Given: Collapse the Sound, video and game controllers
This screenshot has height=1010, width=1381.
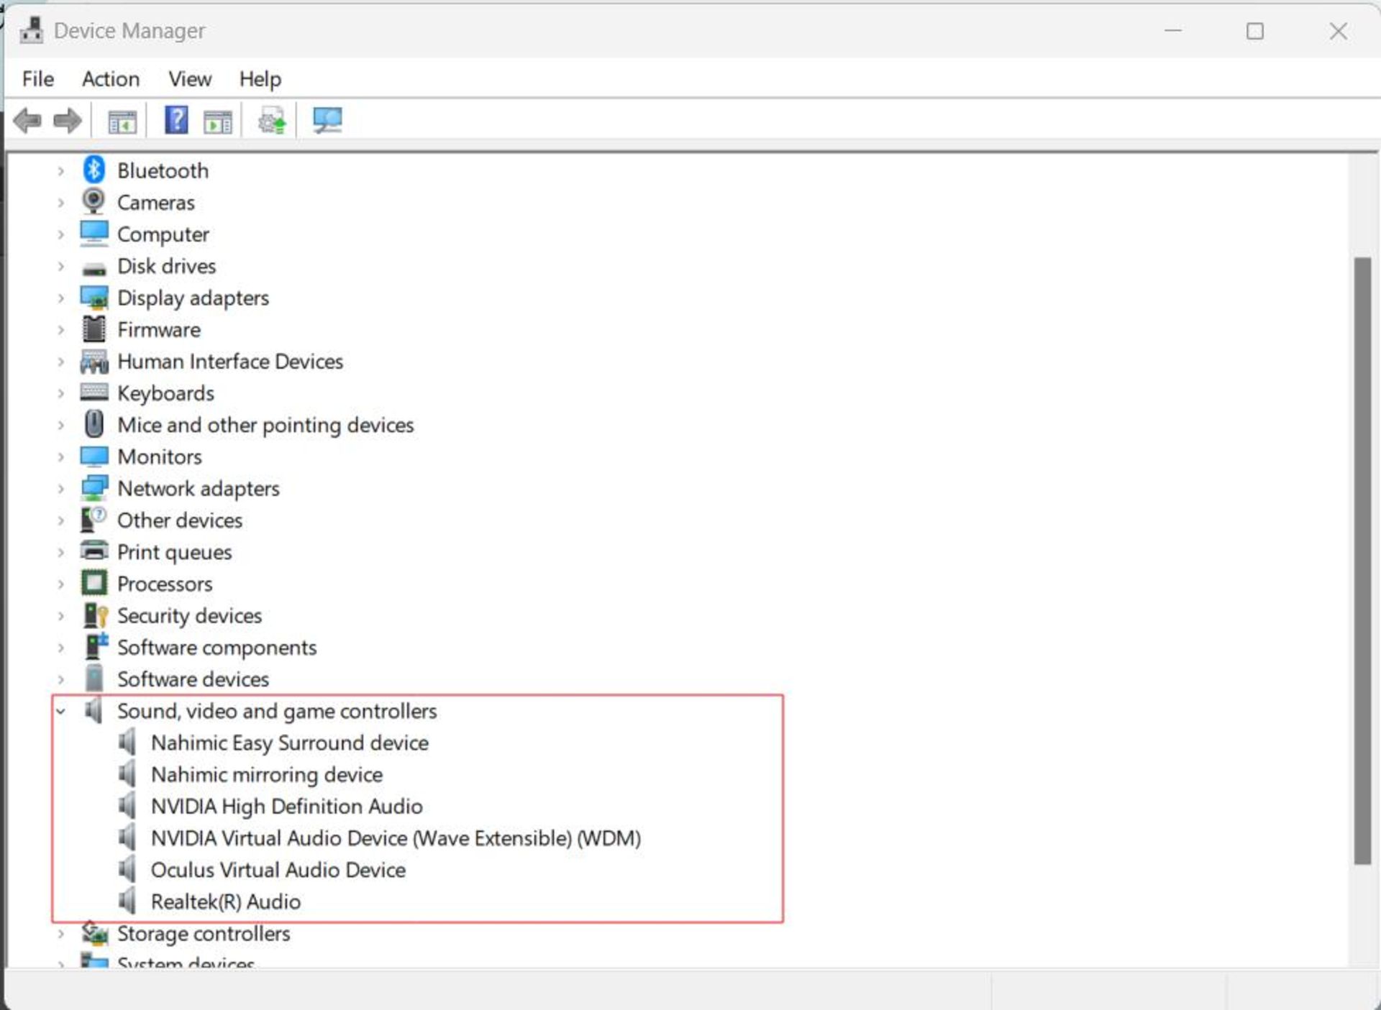Looking at the screenshot, I should (61, 710).
